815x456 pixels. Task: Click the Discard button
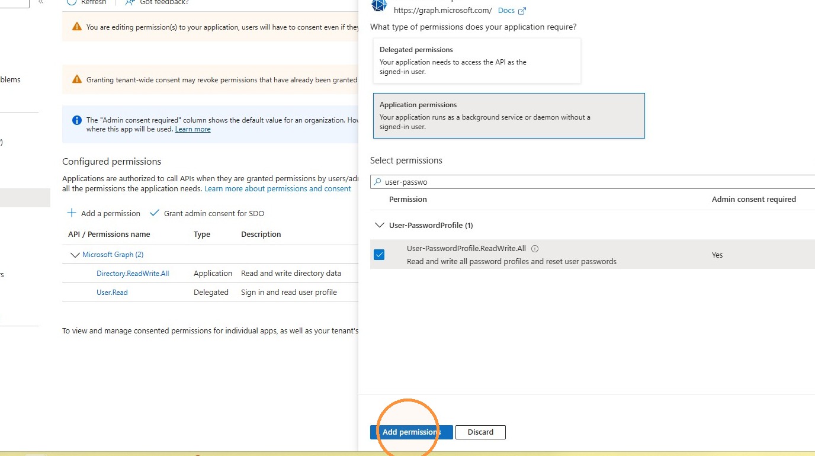click(x=480, y=432)
